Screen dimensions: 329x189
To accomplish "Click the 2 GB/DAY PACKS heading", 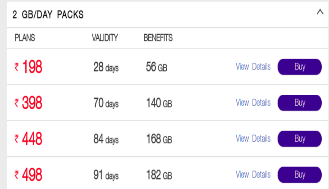I will point(48,15).
